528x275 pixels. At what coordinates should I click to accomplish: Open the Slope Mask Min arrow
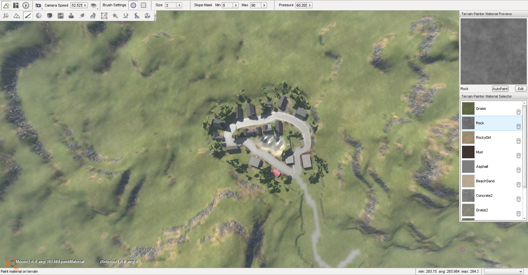click(236, 5)
